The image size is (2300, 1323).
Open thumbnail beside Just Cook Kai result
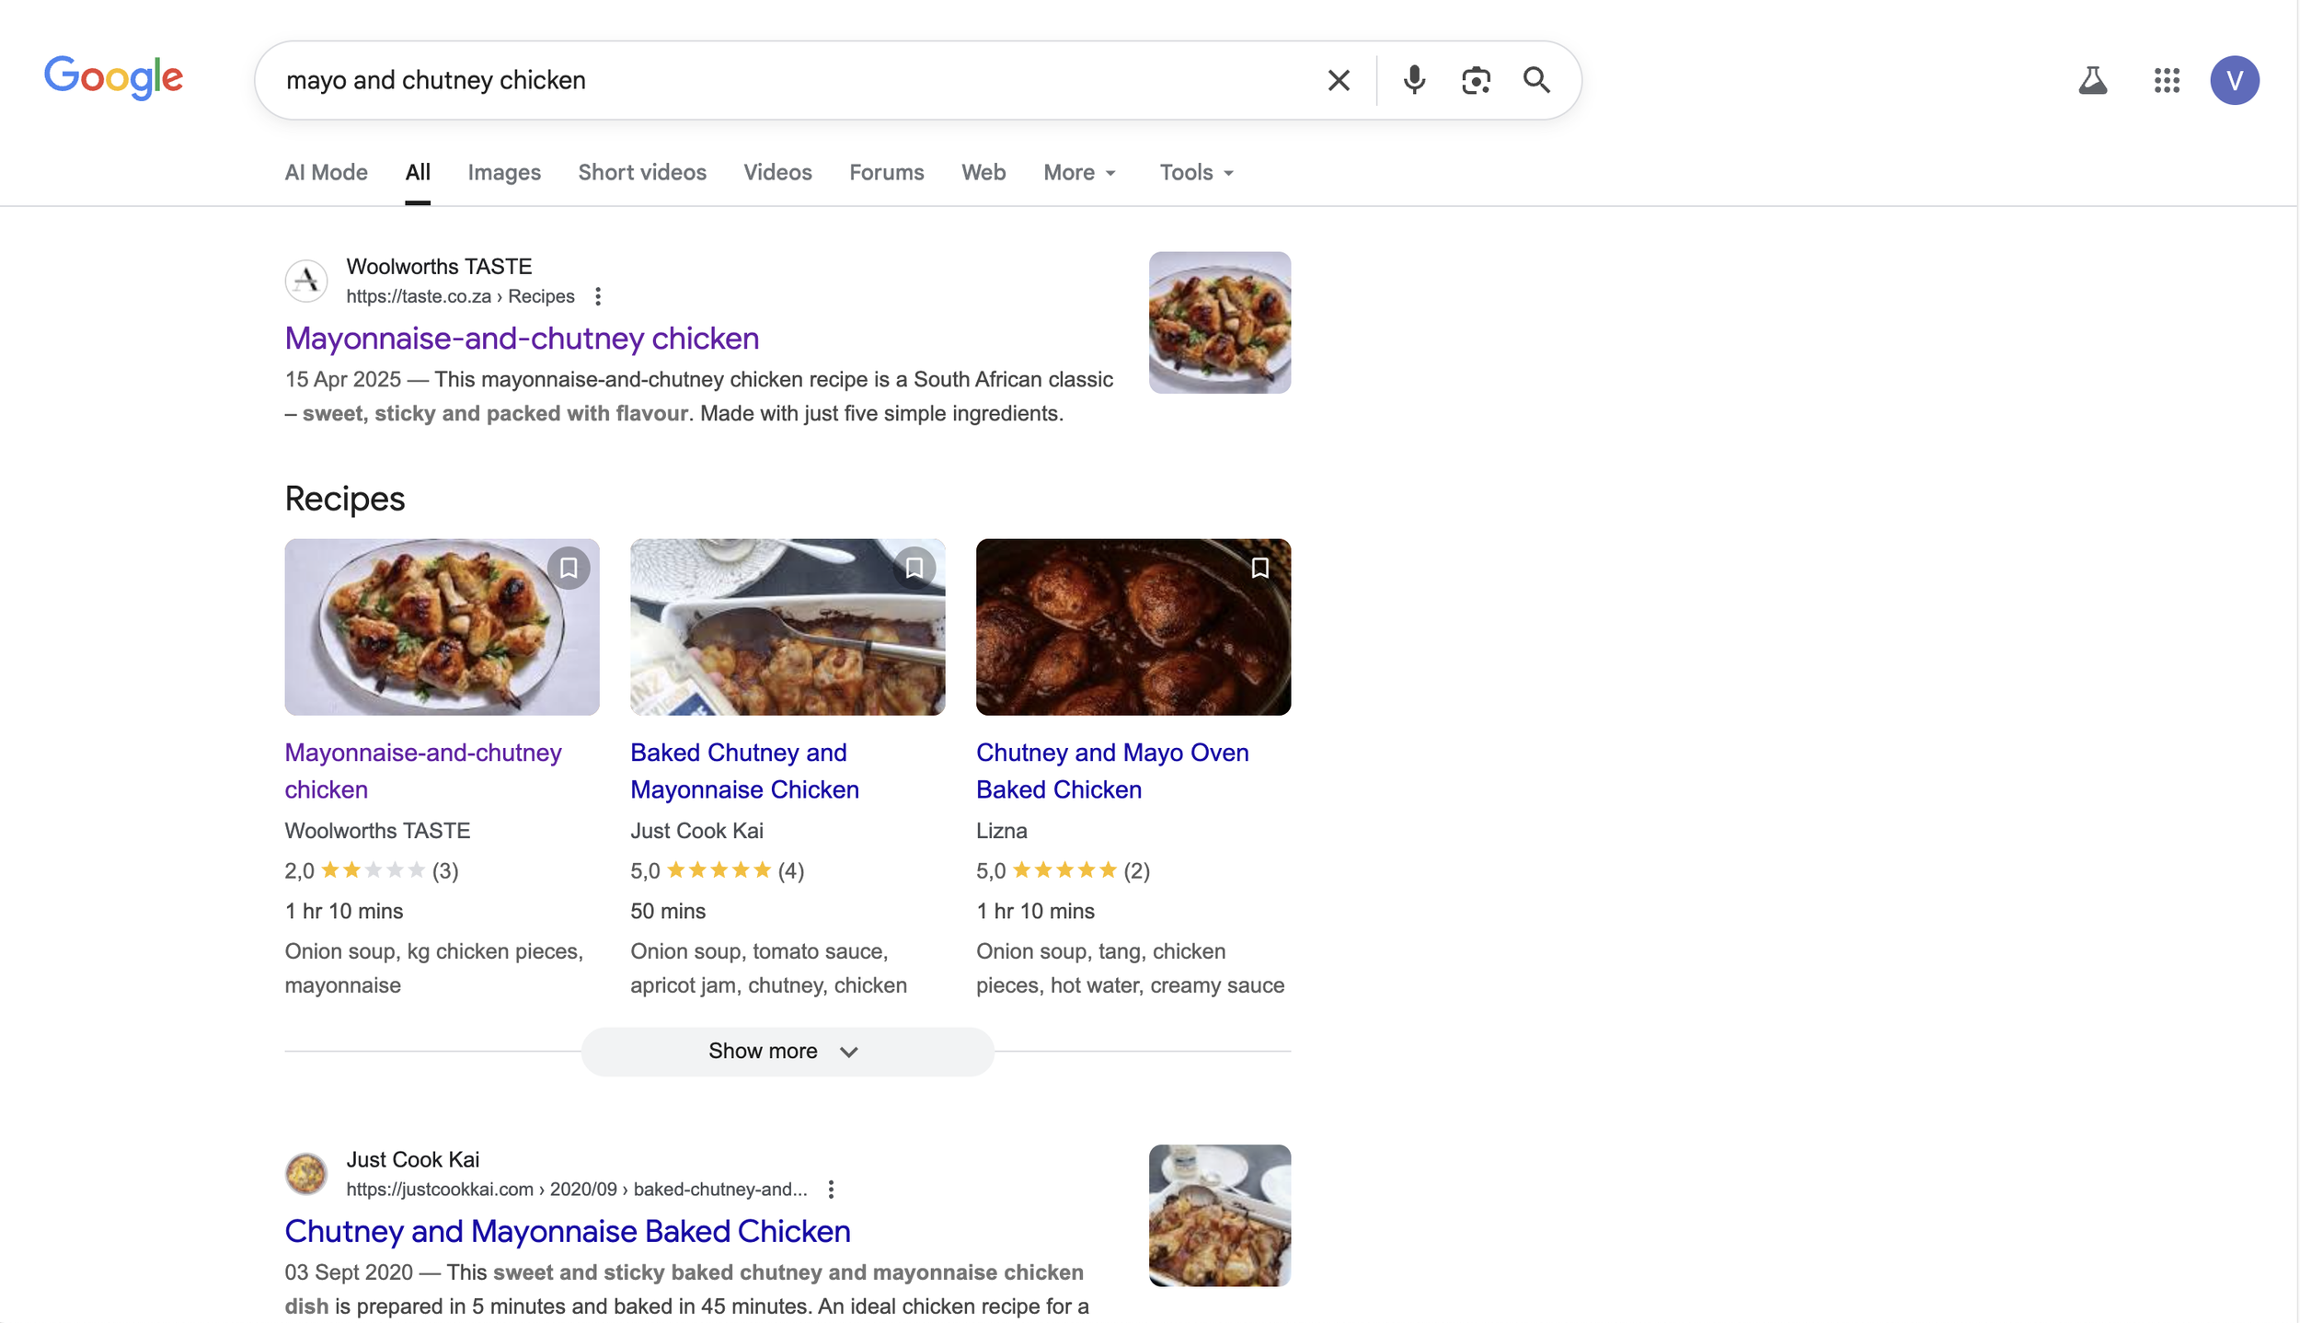coord(1220,1215)
